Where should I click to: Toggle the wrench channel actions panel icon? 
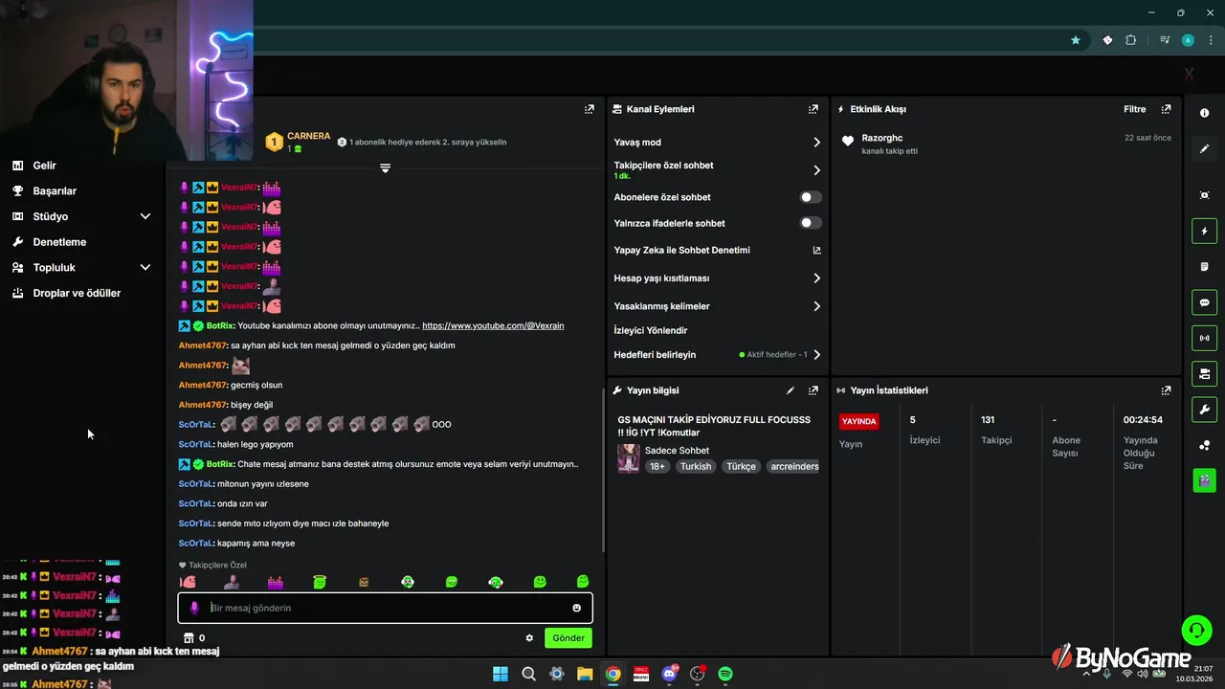point(1204,410)
